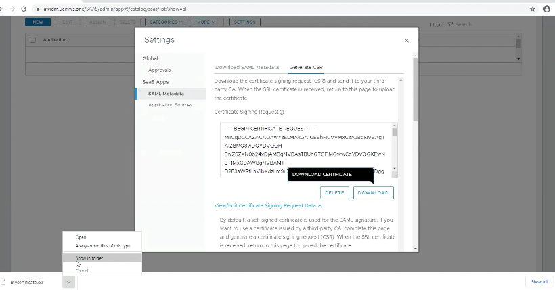This screenshot has width=555, height=290.
Task: Click the Download button for the CSR
Action: (x=373, y=193)
